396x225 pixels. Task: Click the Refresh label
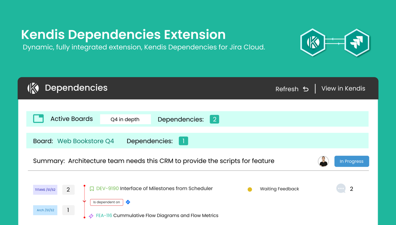click(287, 89)
